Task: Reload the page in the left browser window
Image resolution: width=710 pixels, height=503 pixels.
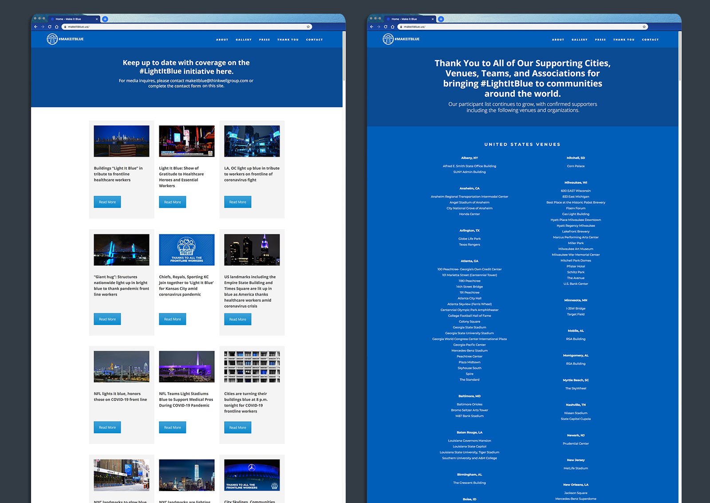Action: click(x=50, y=27)
